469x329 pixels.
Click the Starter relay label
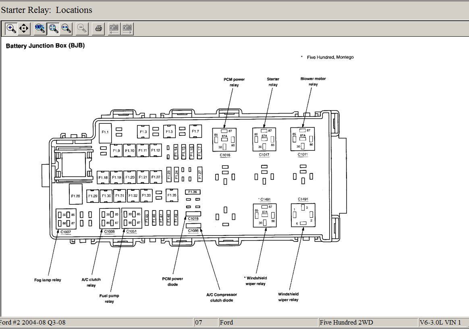(273, 82)
